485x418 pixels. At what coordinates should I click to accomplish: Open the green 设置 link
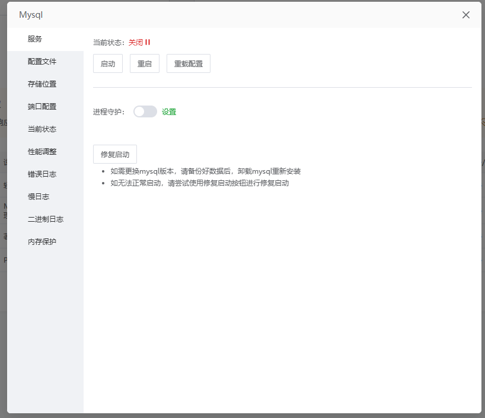[169, 112]
